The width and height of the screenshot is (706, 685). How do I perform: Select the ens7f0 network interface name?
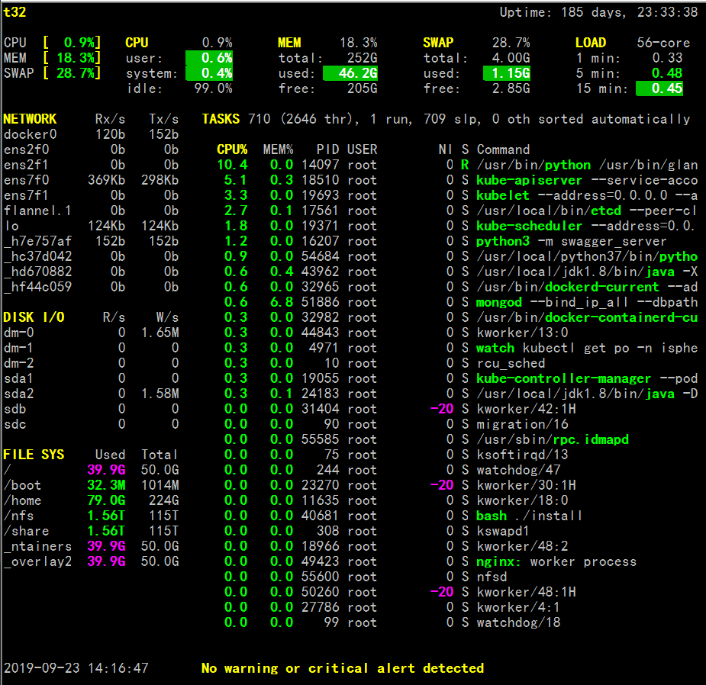point(26,180)
